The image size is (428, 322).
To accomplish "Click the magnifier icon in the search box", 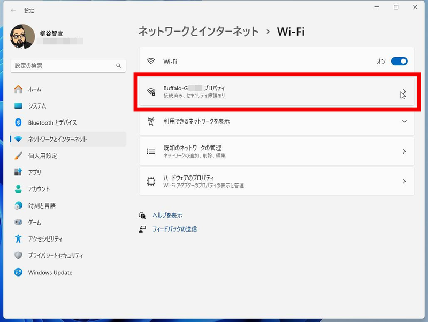I will click(118, 66).
